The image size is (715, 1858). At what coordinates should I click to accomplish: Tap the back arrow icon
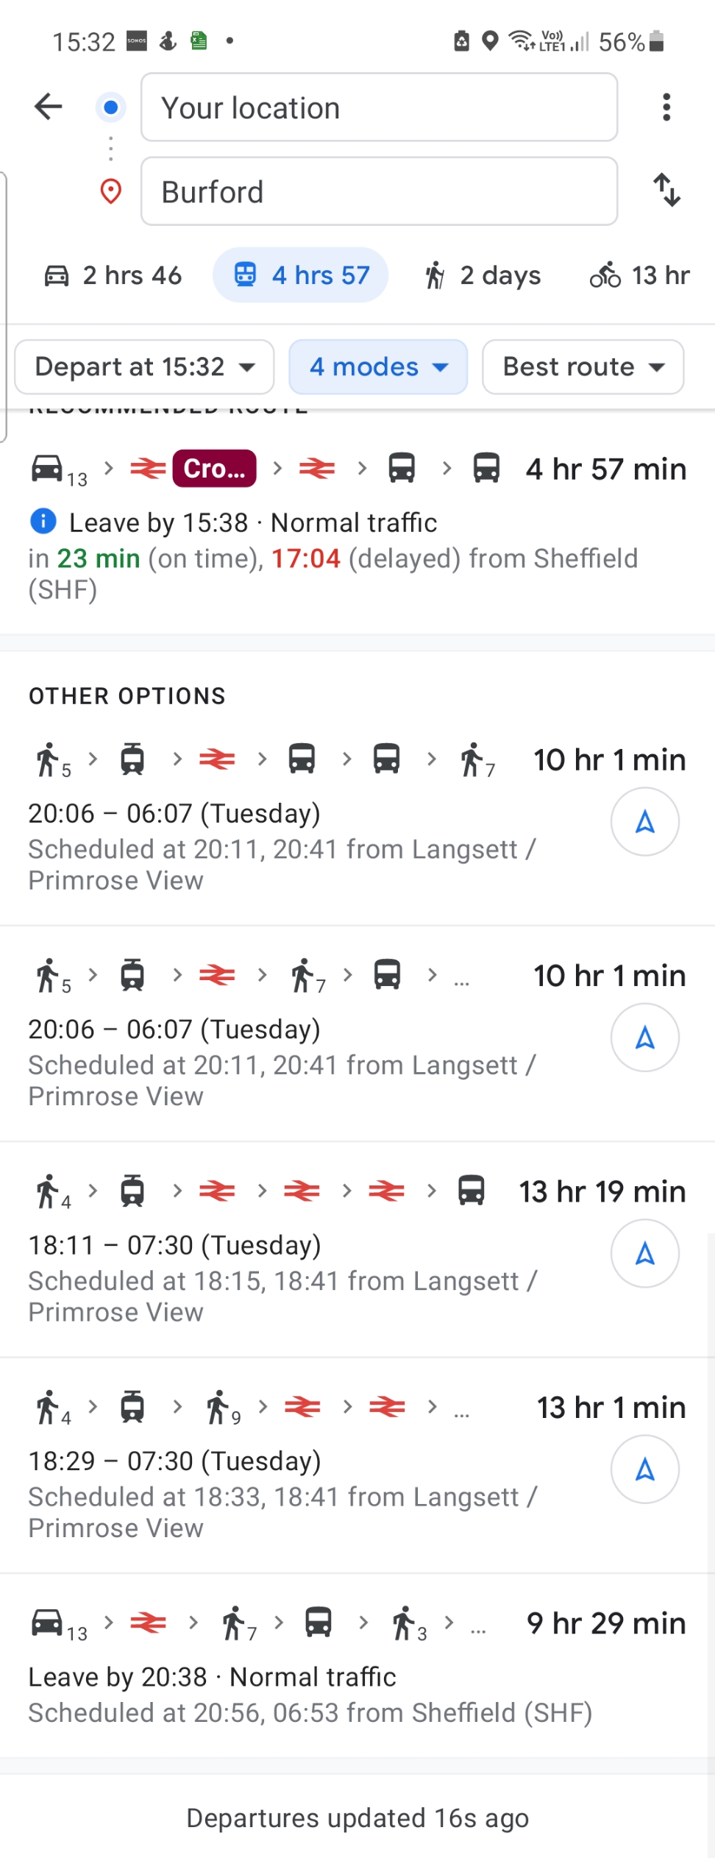click(49, 107)
